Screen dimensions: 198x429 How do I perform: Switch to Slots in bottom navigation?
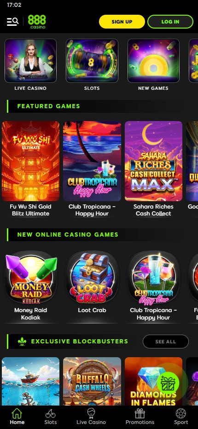tap(50, 417)
